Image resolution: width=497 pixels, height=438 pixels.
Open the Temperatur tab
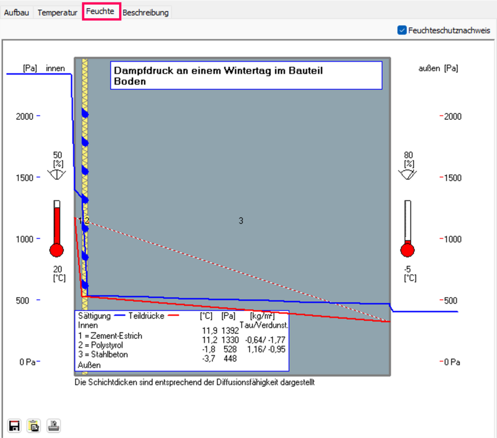[x=57, y=13]
